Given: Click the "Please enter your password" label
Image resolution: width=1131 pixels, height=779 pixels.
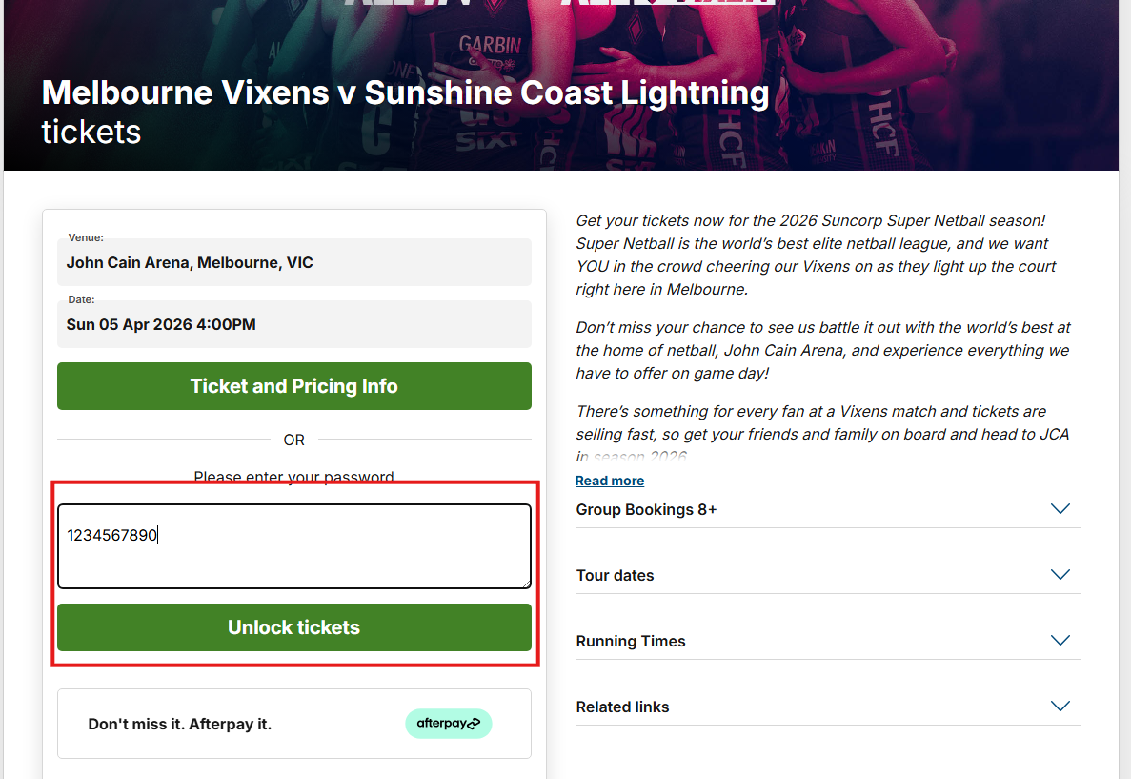Looking at the screenshot, I should click(x=293, y=476).
